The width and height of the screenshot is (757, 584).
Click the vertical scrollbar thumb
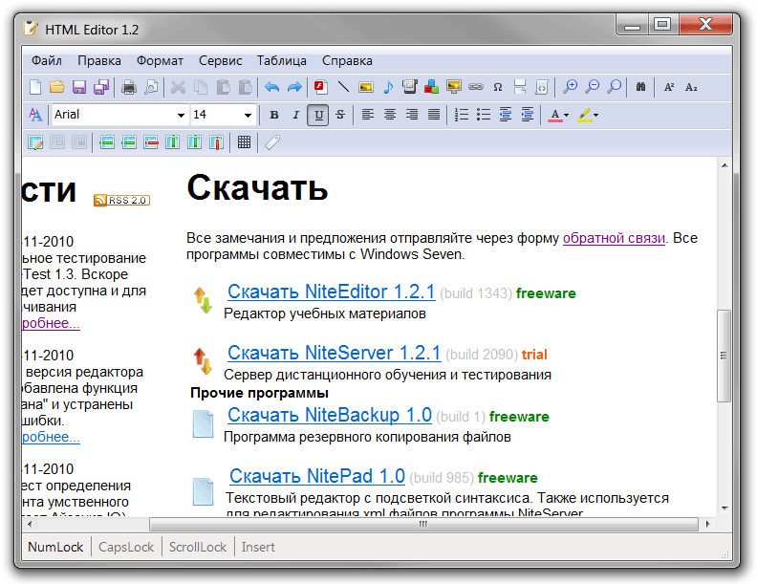[x=724, y=356]
